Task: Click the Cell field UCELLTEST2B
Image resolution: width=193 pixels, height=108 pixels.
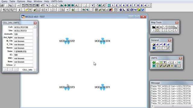Action: [23, 27]
